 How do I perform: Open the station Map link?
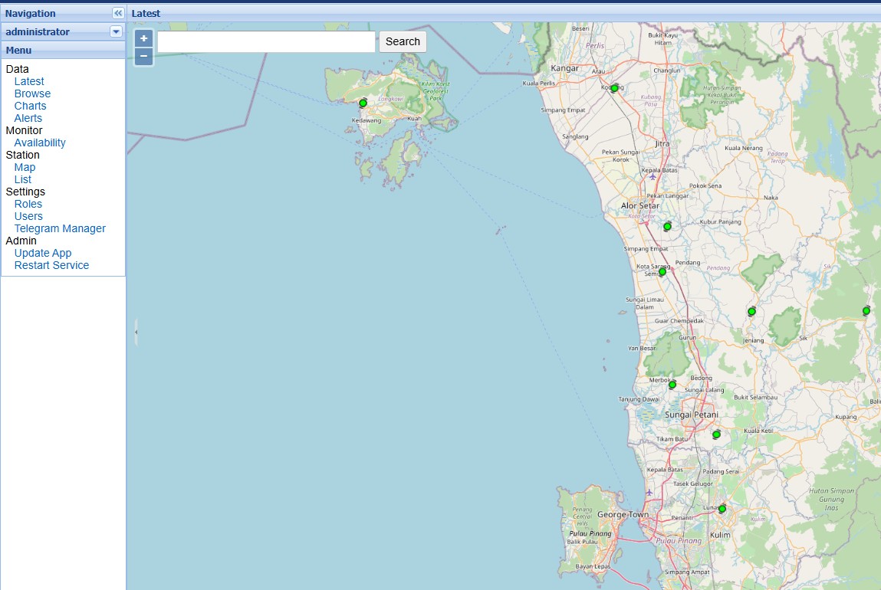pyautogui.click(x=25, y=167)
